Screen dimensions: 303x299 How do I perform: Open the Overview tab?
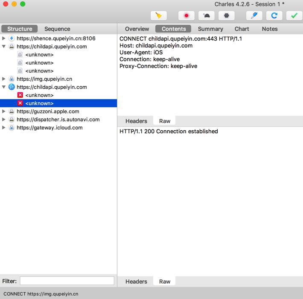137,29
